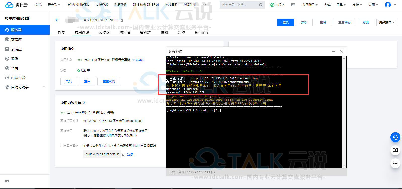Open the 集团账号 dropdown

(310, 5)
